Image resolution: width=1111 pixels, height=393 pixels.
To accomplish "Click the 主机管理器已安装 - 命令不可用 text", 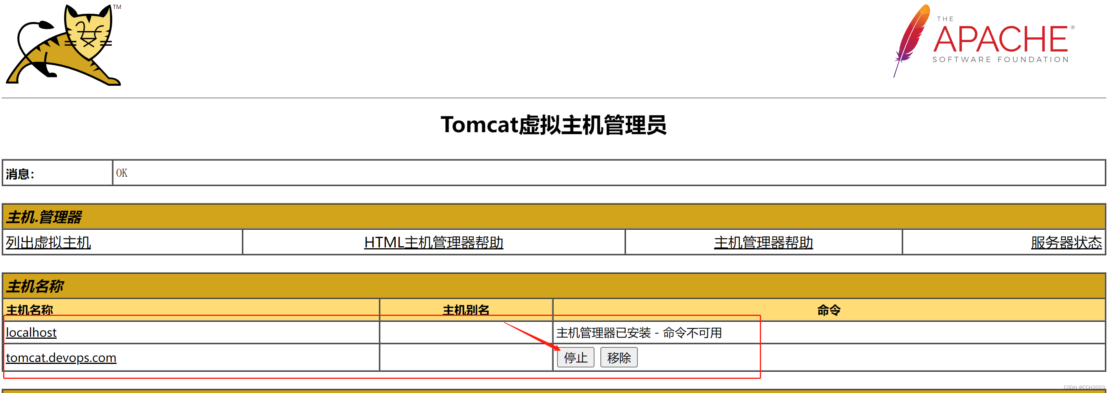I will click(x=639, y=333).
